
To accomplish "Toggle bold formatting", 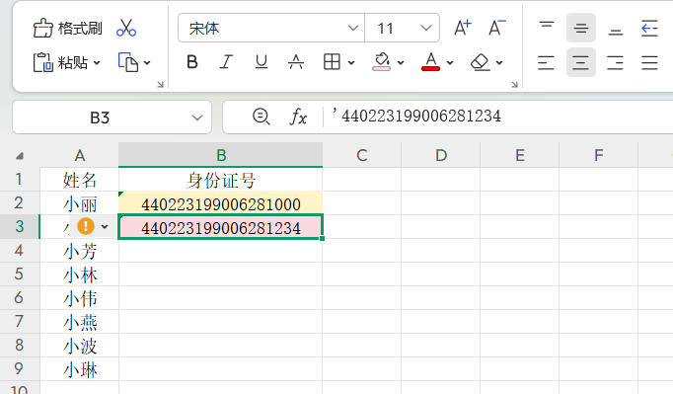I will point(192,62).
